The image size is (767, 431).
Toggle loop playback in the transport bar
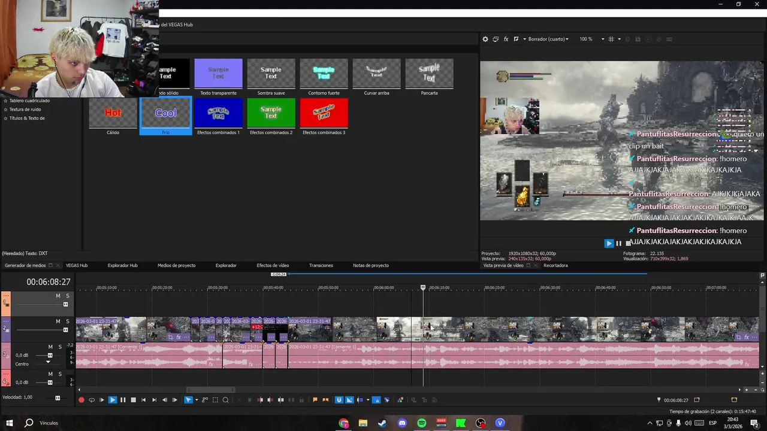(x=92, y=400)
